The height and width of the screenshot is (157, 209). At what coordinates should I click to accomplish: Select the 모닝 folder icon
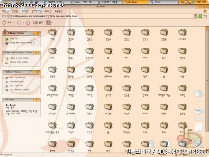click(x=164, y=51)
